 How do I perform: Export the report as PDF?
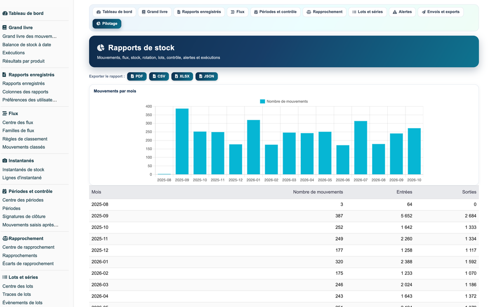point(137,76)
